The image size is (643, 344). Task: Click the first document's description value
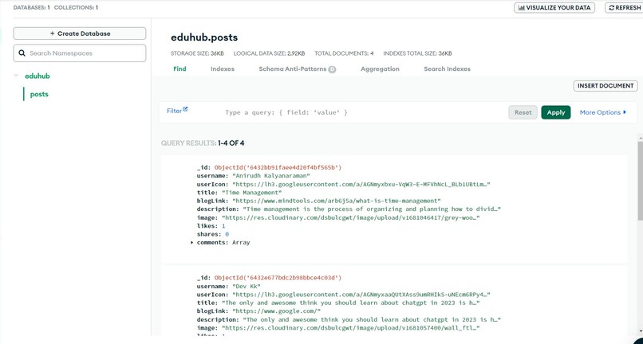click(372, 209)
